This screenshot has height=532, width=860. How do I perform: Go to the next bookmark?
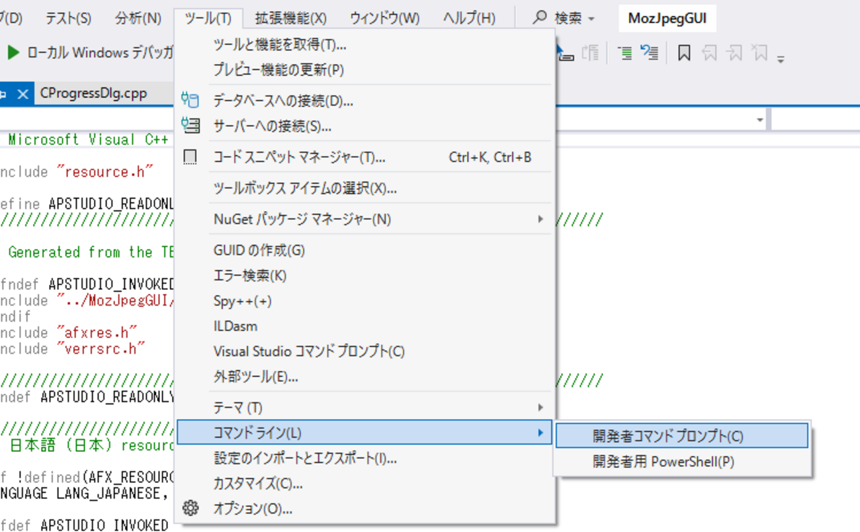click(x=734, y=52)
